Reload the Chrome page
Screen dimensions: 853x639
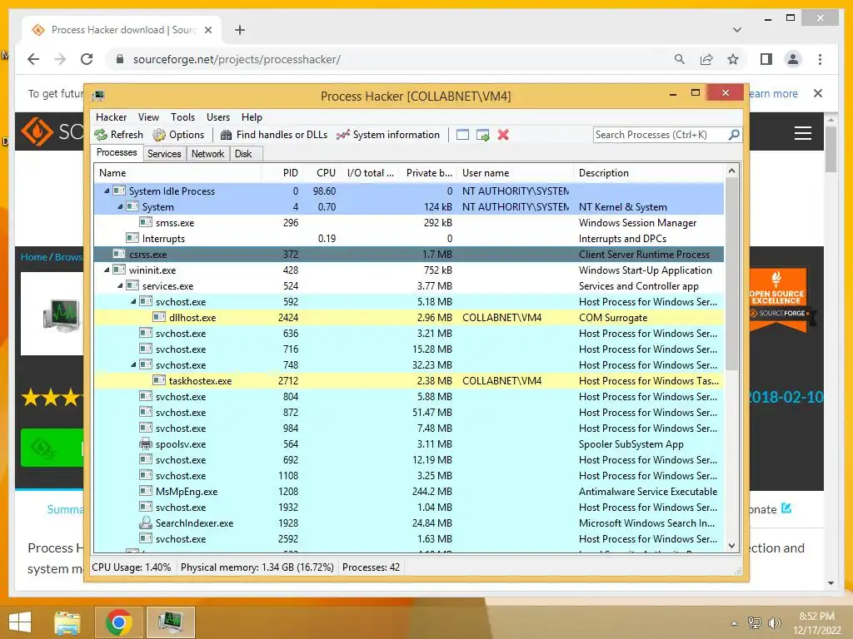[x=87, y=59]
